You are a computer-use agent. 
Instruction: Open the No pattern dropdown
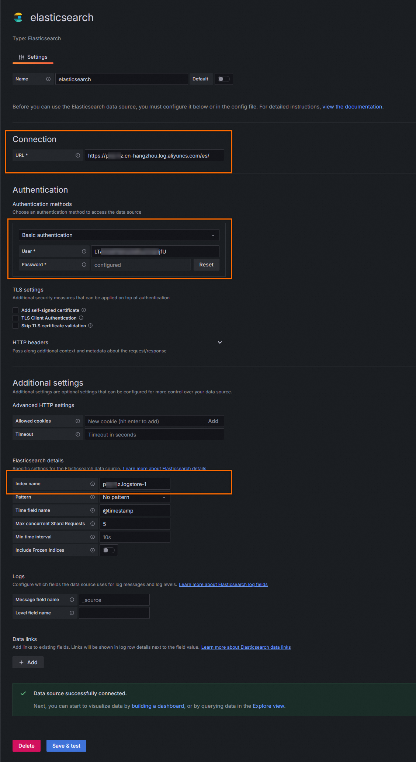tap(135, 497)
